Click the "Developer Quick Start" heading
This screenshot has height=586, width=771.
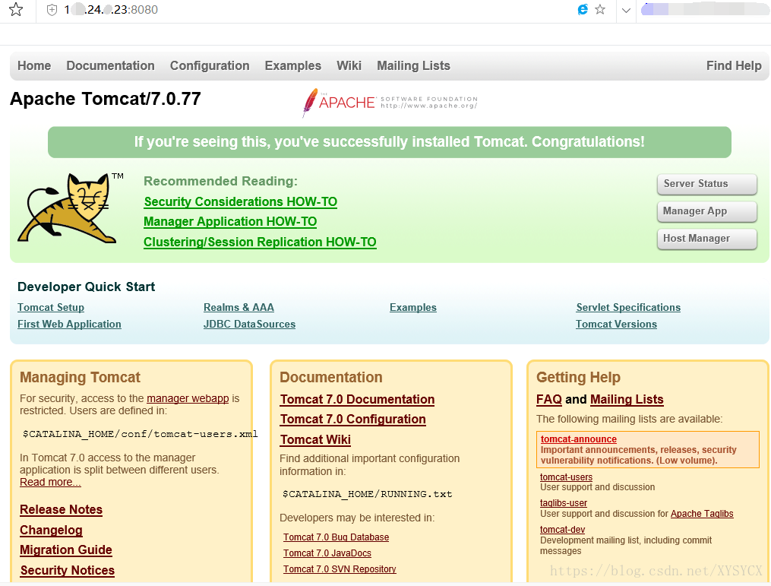(86, 287)
